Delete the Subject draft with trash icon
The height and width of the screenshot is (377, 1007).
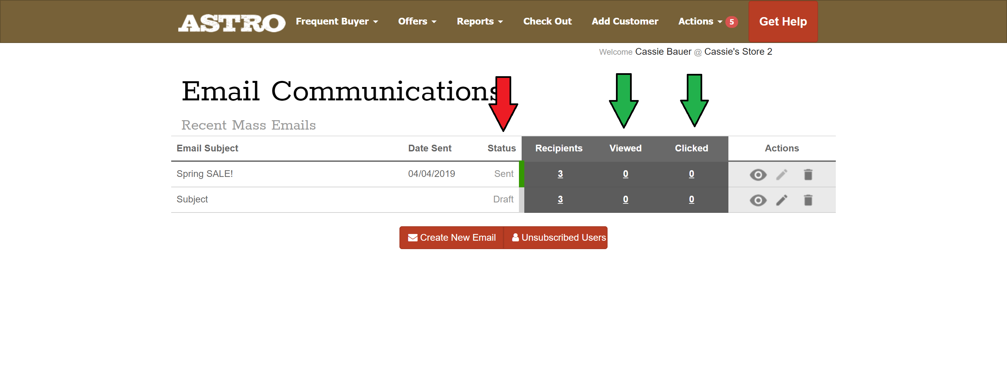click(808, 200)
